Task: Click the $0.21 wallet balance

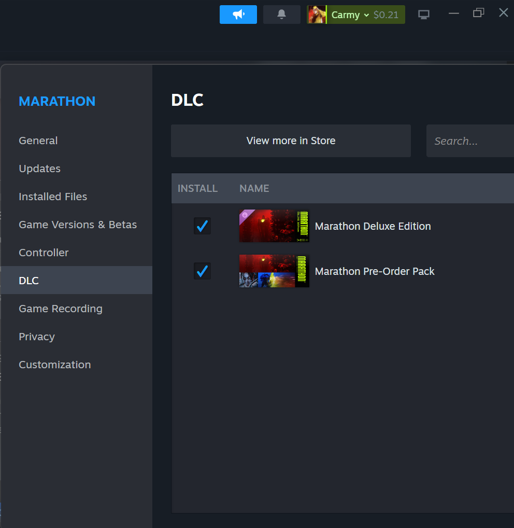Action: (x=386, y=15)
